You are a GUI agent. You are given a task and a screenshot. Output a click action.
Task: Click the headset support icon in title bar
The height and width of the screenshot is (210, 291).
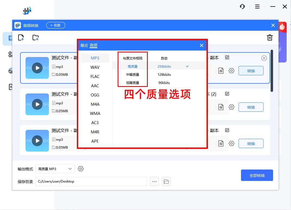(242, 7)
